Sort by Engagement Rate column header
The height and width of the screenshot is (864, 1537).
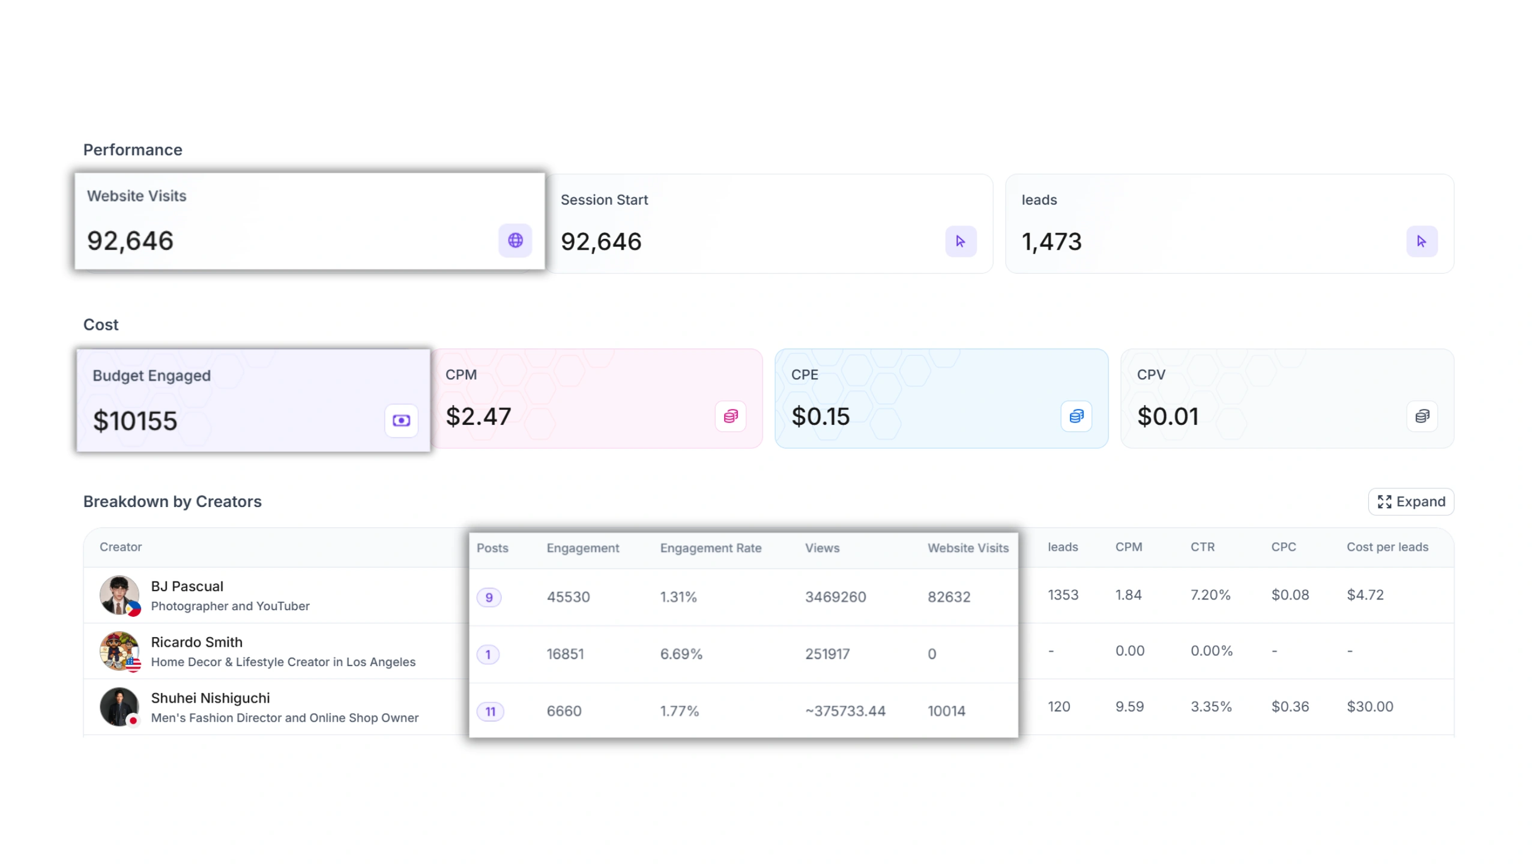(710, 548)
